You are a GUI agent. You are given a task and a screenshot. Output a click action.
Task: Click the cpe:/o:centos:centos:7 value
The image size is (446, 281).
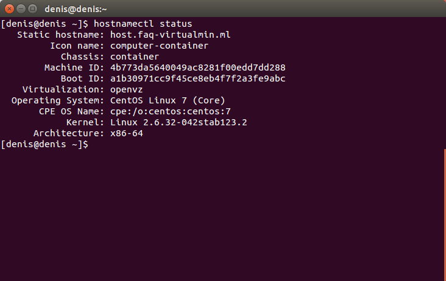coord(171,111)
